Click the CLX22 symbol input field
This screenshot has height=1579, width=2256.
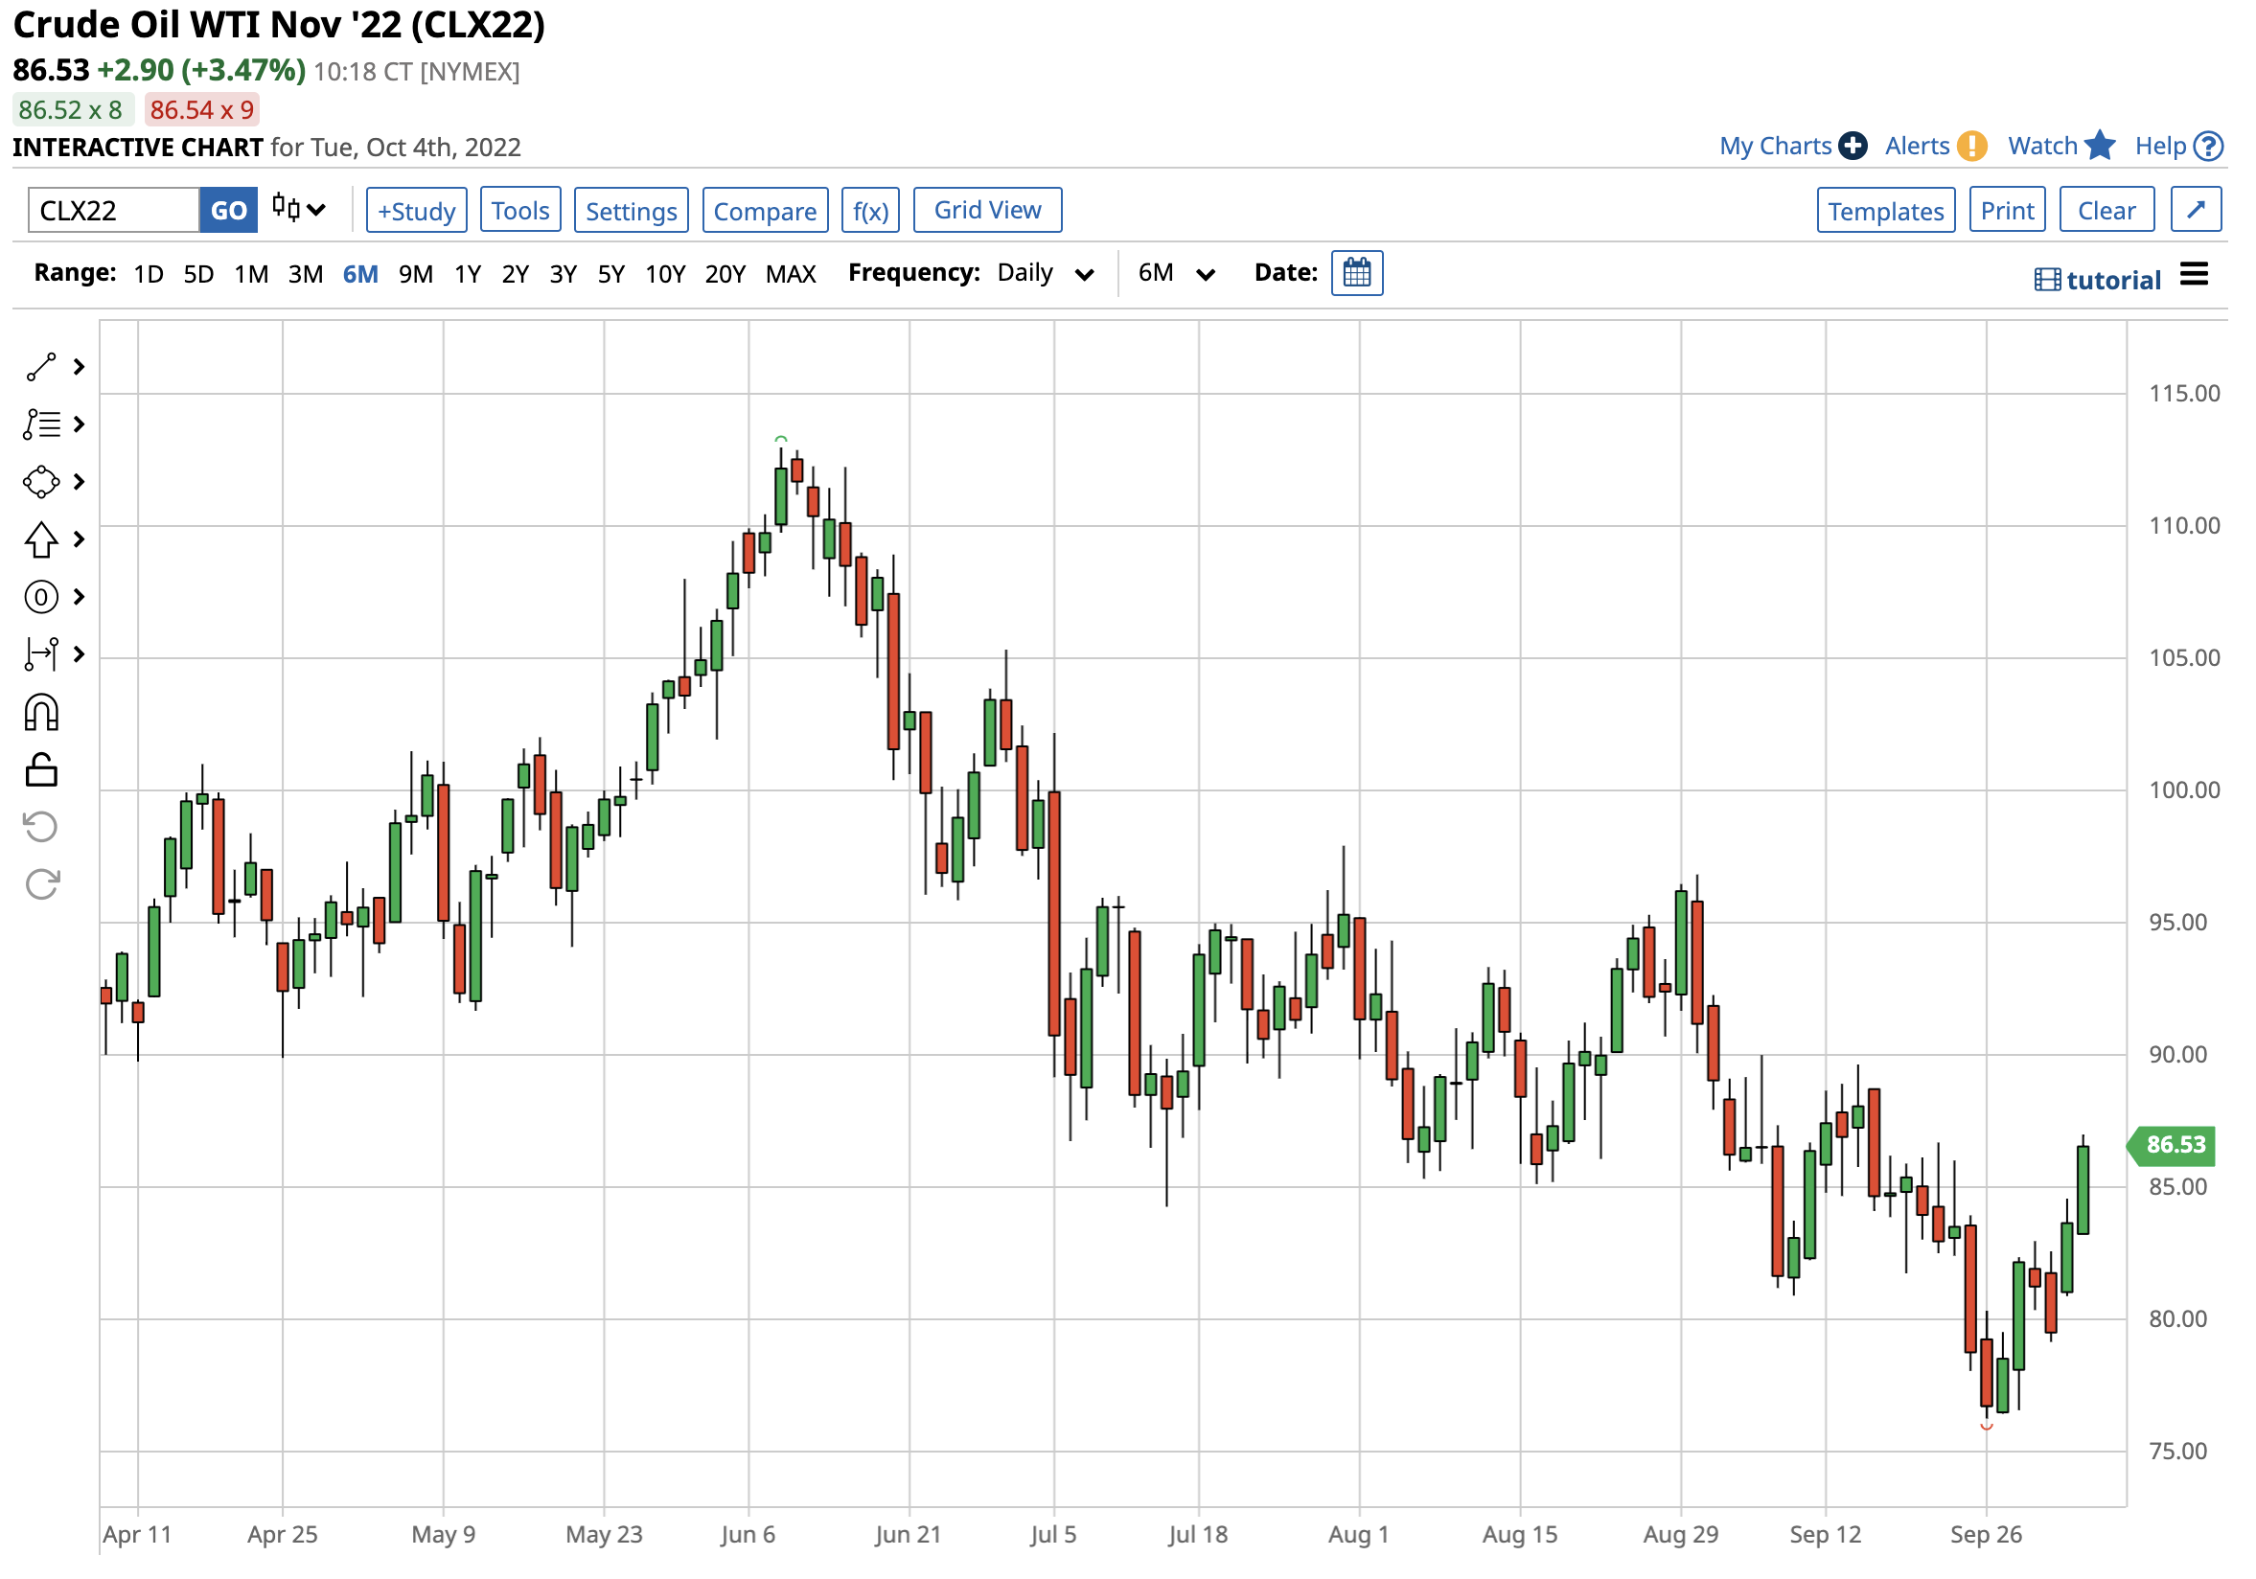(x=114, y=210)
